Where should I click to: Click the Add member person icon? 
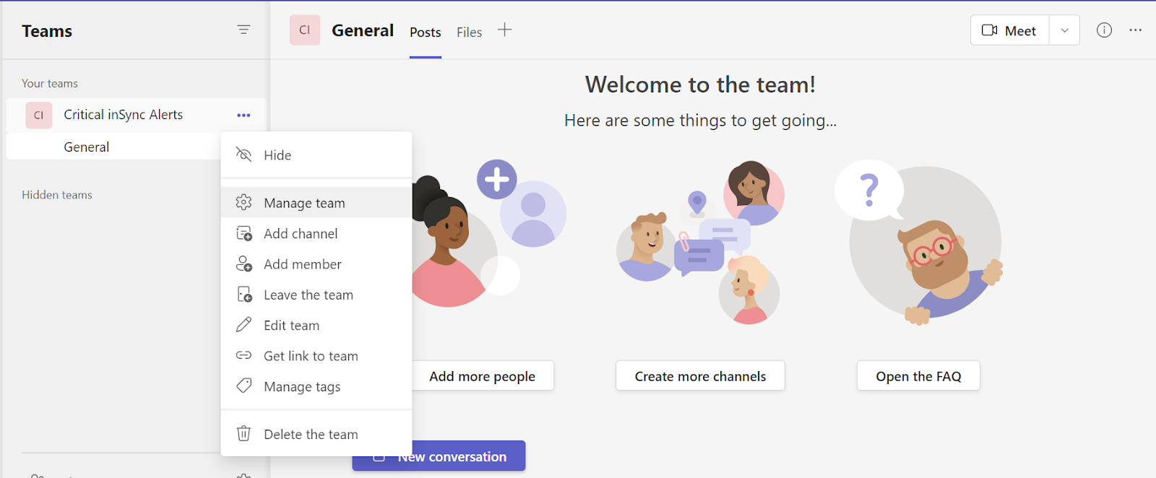click(x=244, y=264)
